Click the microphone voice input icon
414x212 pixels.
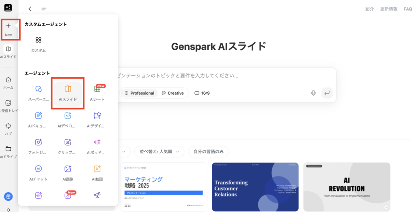click(x=313, y=93)
